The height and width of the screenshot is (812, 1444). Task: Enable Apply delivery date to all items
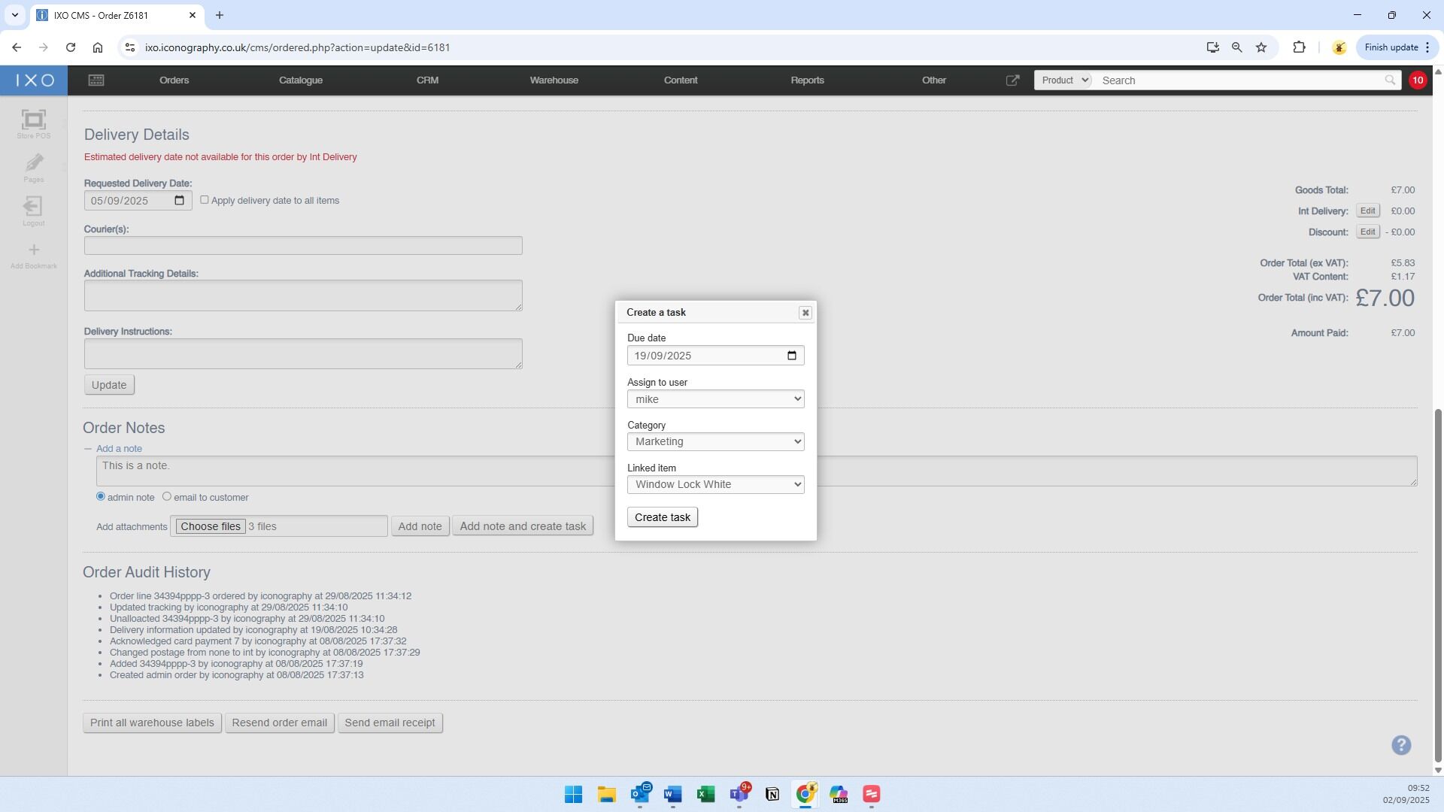(x=205, y=200)
